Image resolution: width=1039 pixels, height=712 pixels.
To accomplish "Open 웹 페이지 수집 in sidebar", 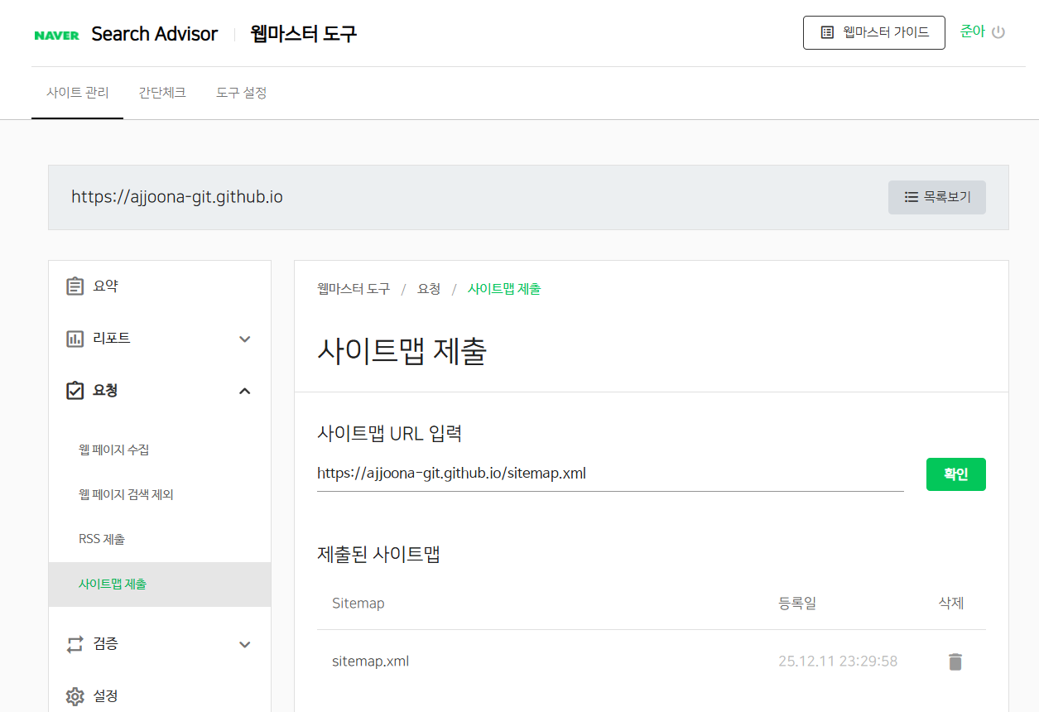I will [113, 450].
